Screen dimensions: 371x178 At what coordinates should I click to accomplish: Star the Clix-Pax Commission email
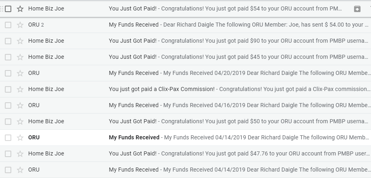[20, 89]
